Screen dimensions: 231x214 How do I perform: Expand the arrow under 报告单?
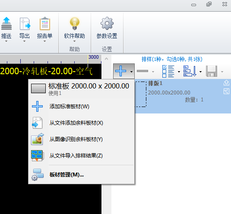(x=44, y=41)
